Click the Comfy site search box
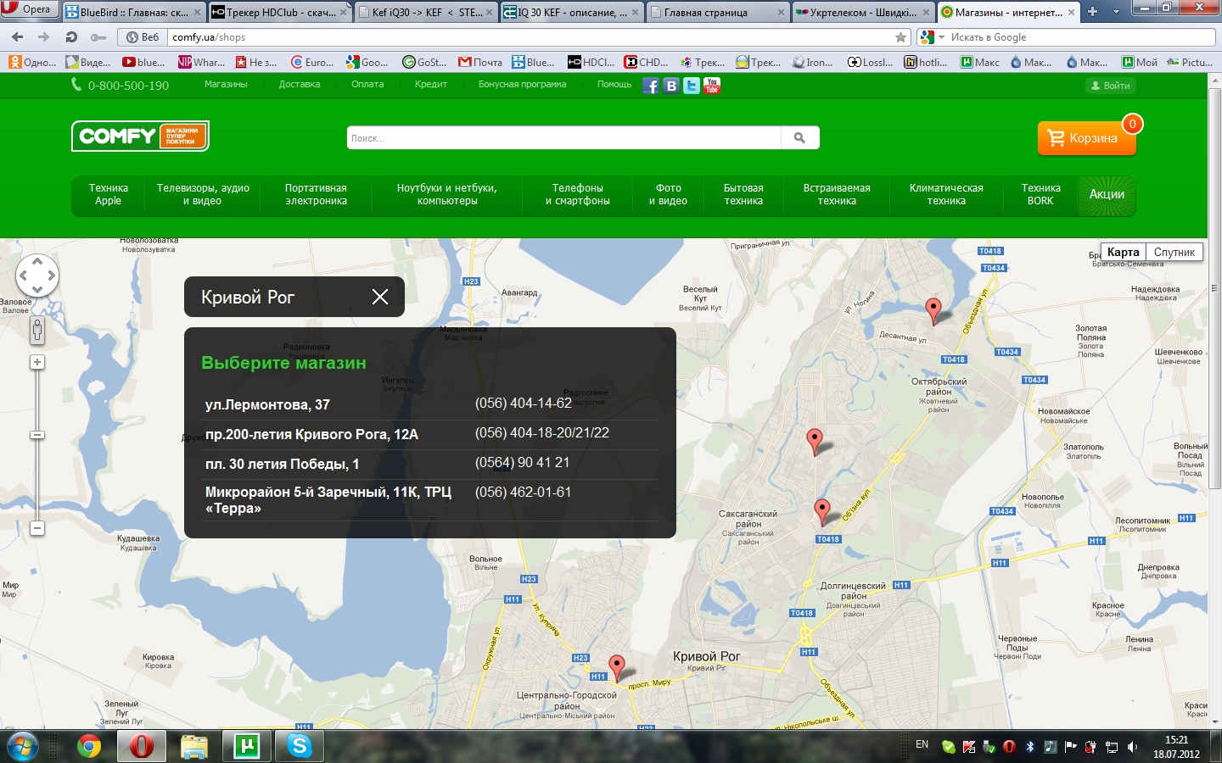 [564, 138]
